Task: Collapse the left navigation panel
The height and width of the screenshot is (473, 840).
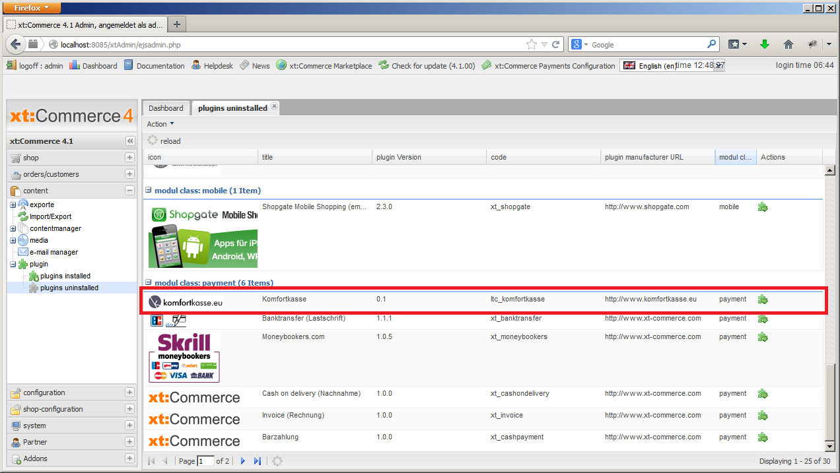Action: click(130, 141)
